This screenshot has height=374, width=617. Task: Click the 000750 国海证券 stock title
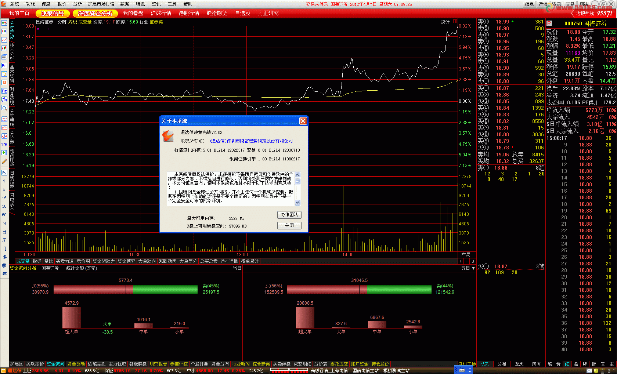click(585, 23)
